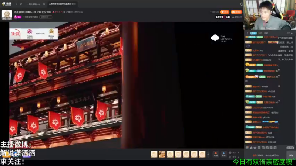This screenshot has height=166, width=296.
Task: Click the megaphone icon in chat toolbar
Action: tap(251, 148)
